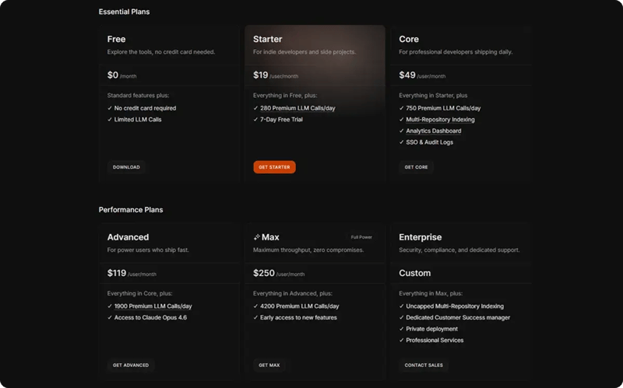Click 'Everything in Max, plus:' label

[431, 294]
